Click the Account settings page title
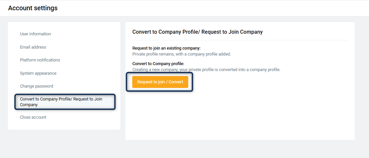 pos(33,8)
